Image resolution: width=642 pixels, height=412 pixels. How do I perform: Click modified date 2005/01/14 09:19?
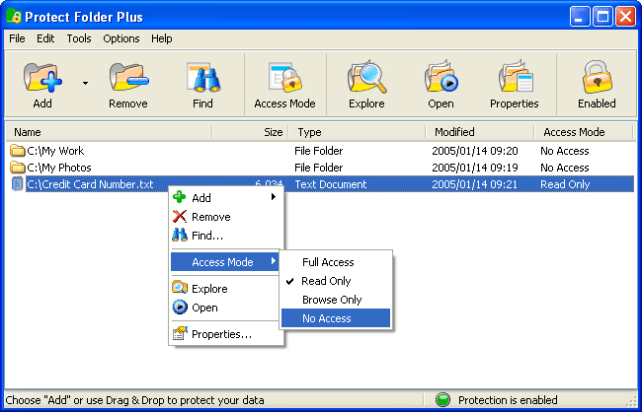click(x=475, y=168)
